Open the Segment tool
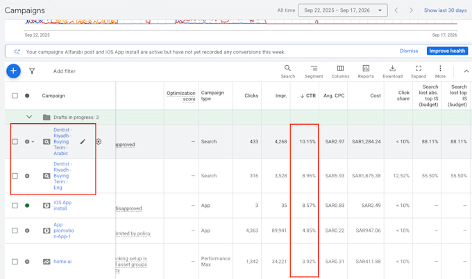This screenshot has width=472, height=279. point(314,71)
